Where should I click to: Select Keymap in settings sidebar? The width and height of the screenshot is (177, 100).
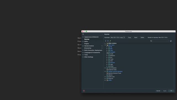click(x=87, y=39)
